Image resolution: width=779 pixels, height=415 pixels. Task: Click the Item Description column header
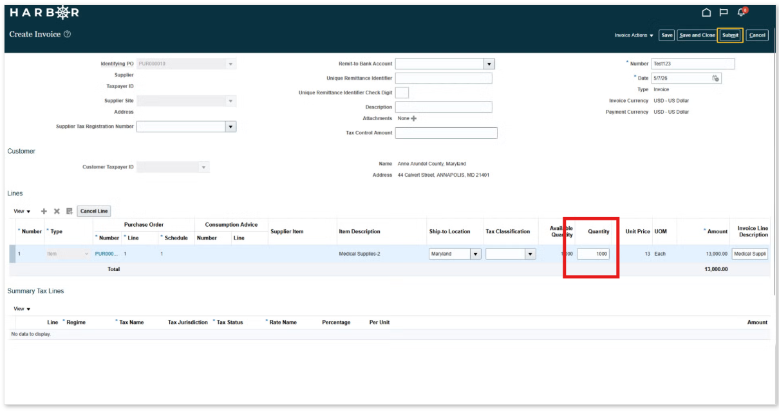[x=359, y=231]
